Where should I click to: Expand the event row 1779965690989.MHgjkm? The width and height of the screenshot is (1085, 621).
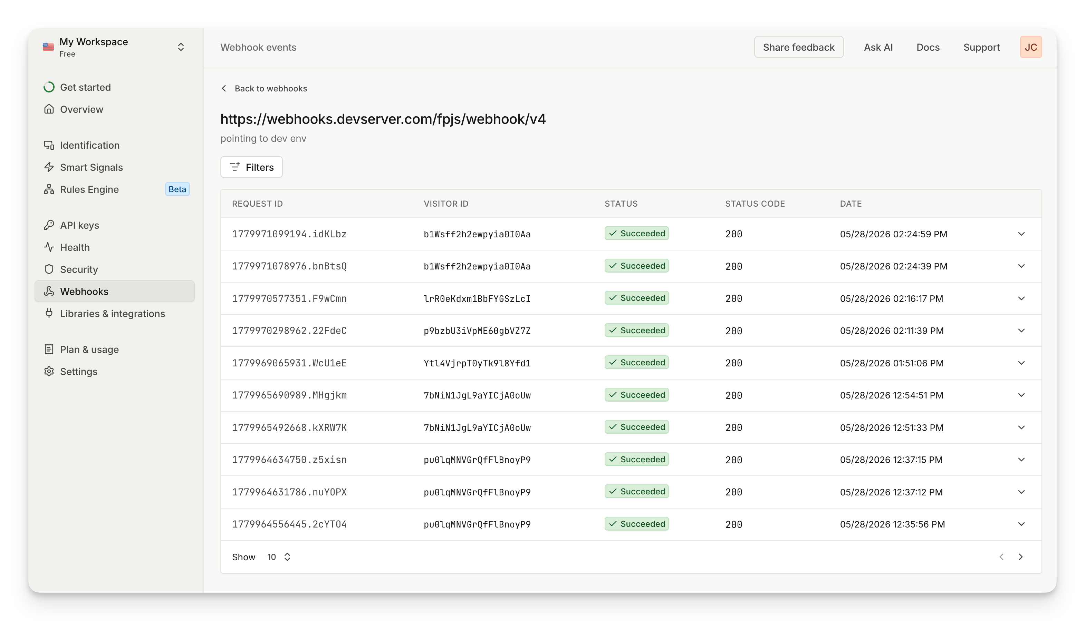point(1021,395)
